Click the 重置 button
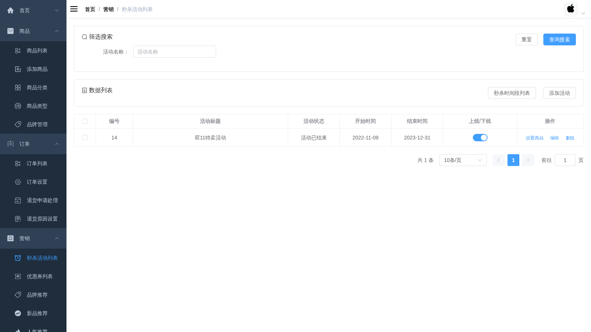 527,39
